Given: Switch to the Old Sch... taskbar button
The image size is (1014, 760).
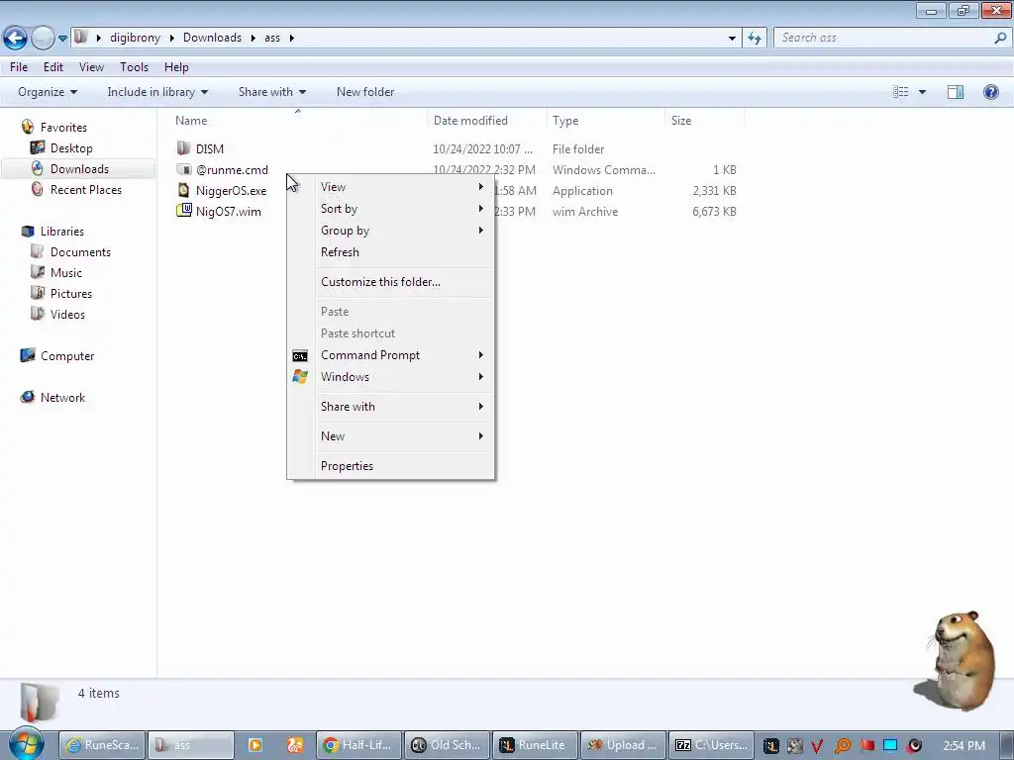Looking at the screenshot, I should [x=447, y=745].
